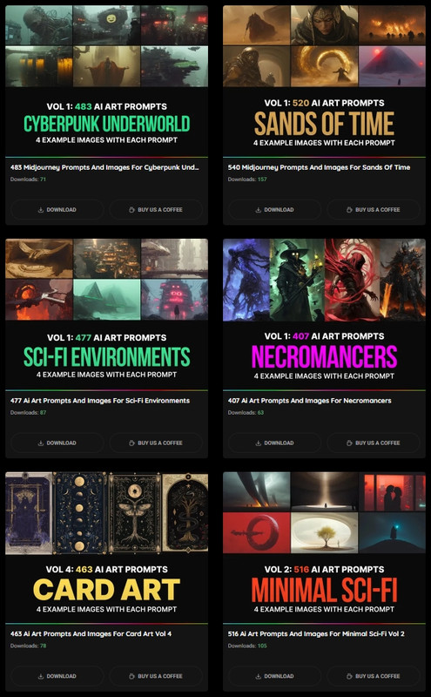Screen dimensions: 431x697
Task: Click the download arrow icon on the Minimal Sci-Fi card
Action: [x=258, y=677]
